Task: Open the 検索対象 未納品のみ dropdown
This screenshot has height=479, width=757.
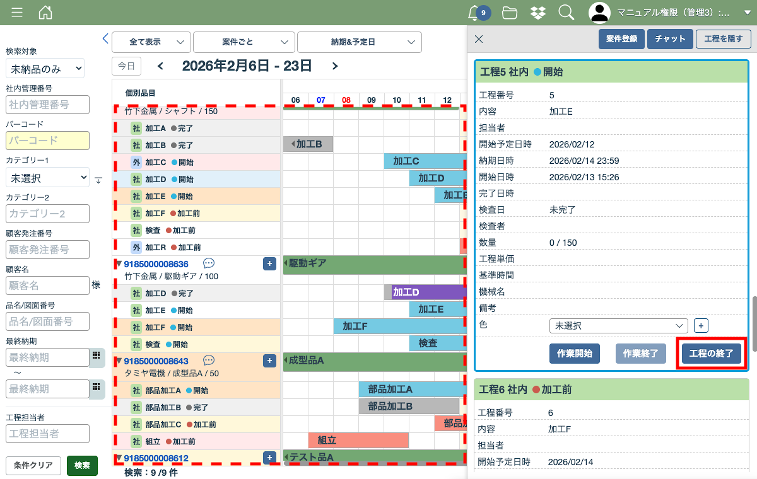Action: (45, 69)
